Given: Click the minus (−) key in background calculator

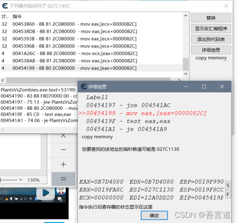Looking at the screenshot, I should [x=63, y=150].
